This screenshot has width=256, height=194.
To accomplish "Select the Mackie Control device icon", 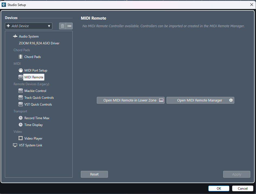I will coord(21,91).
